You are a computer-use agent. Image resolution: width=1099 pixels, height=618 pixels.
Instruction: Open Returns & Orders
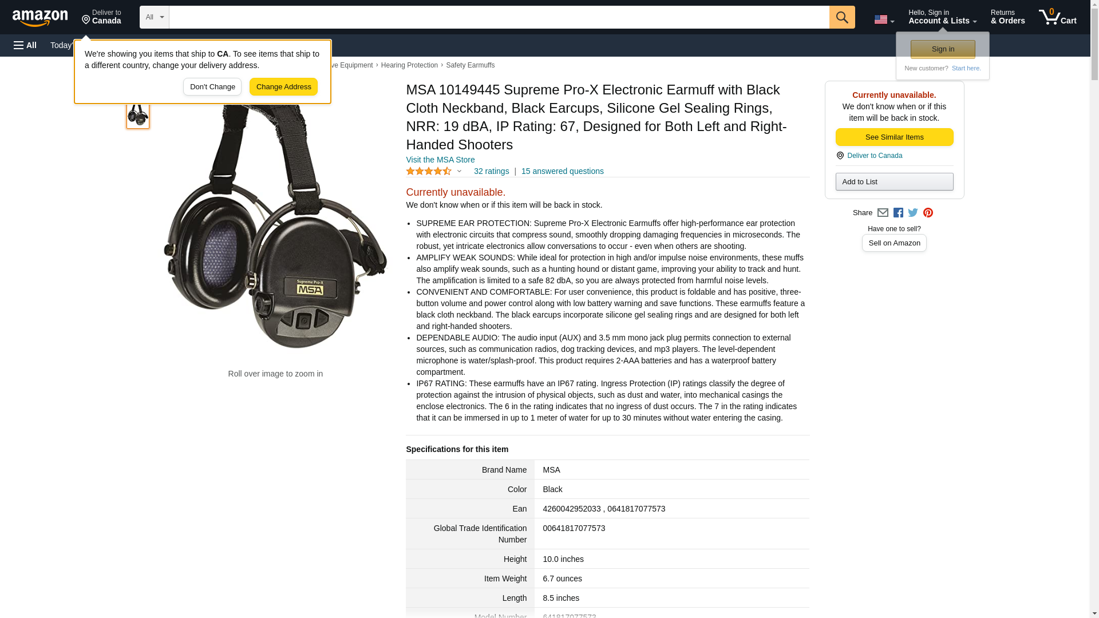point(1007,17)
